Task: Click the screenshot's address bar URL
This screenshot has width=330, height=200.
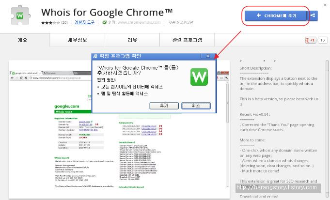Action: coord(57,78)
